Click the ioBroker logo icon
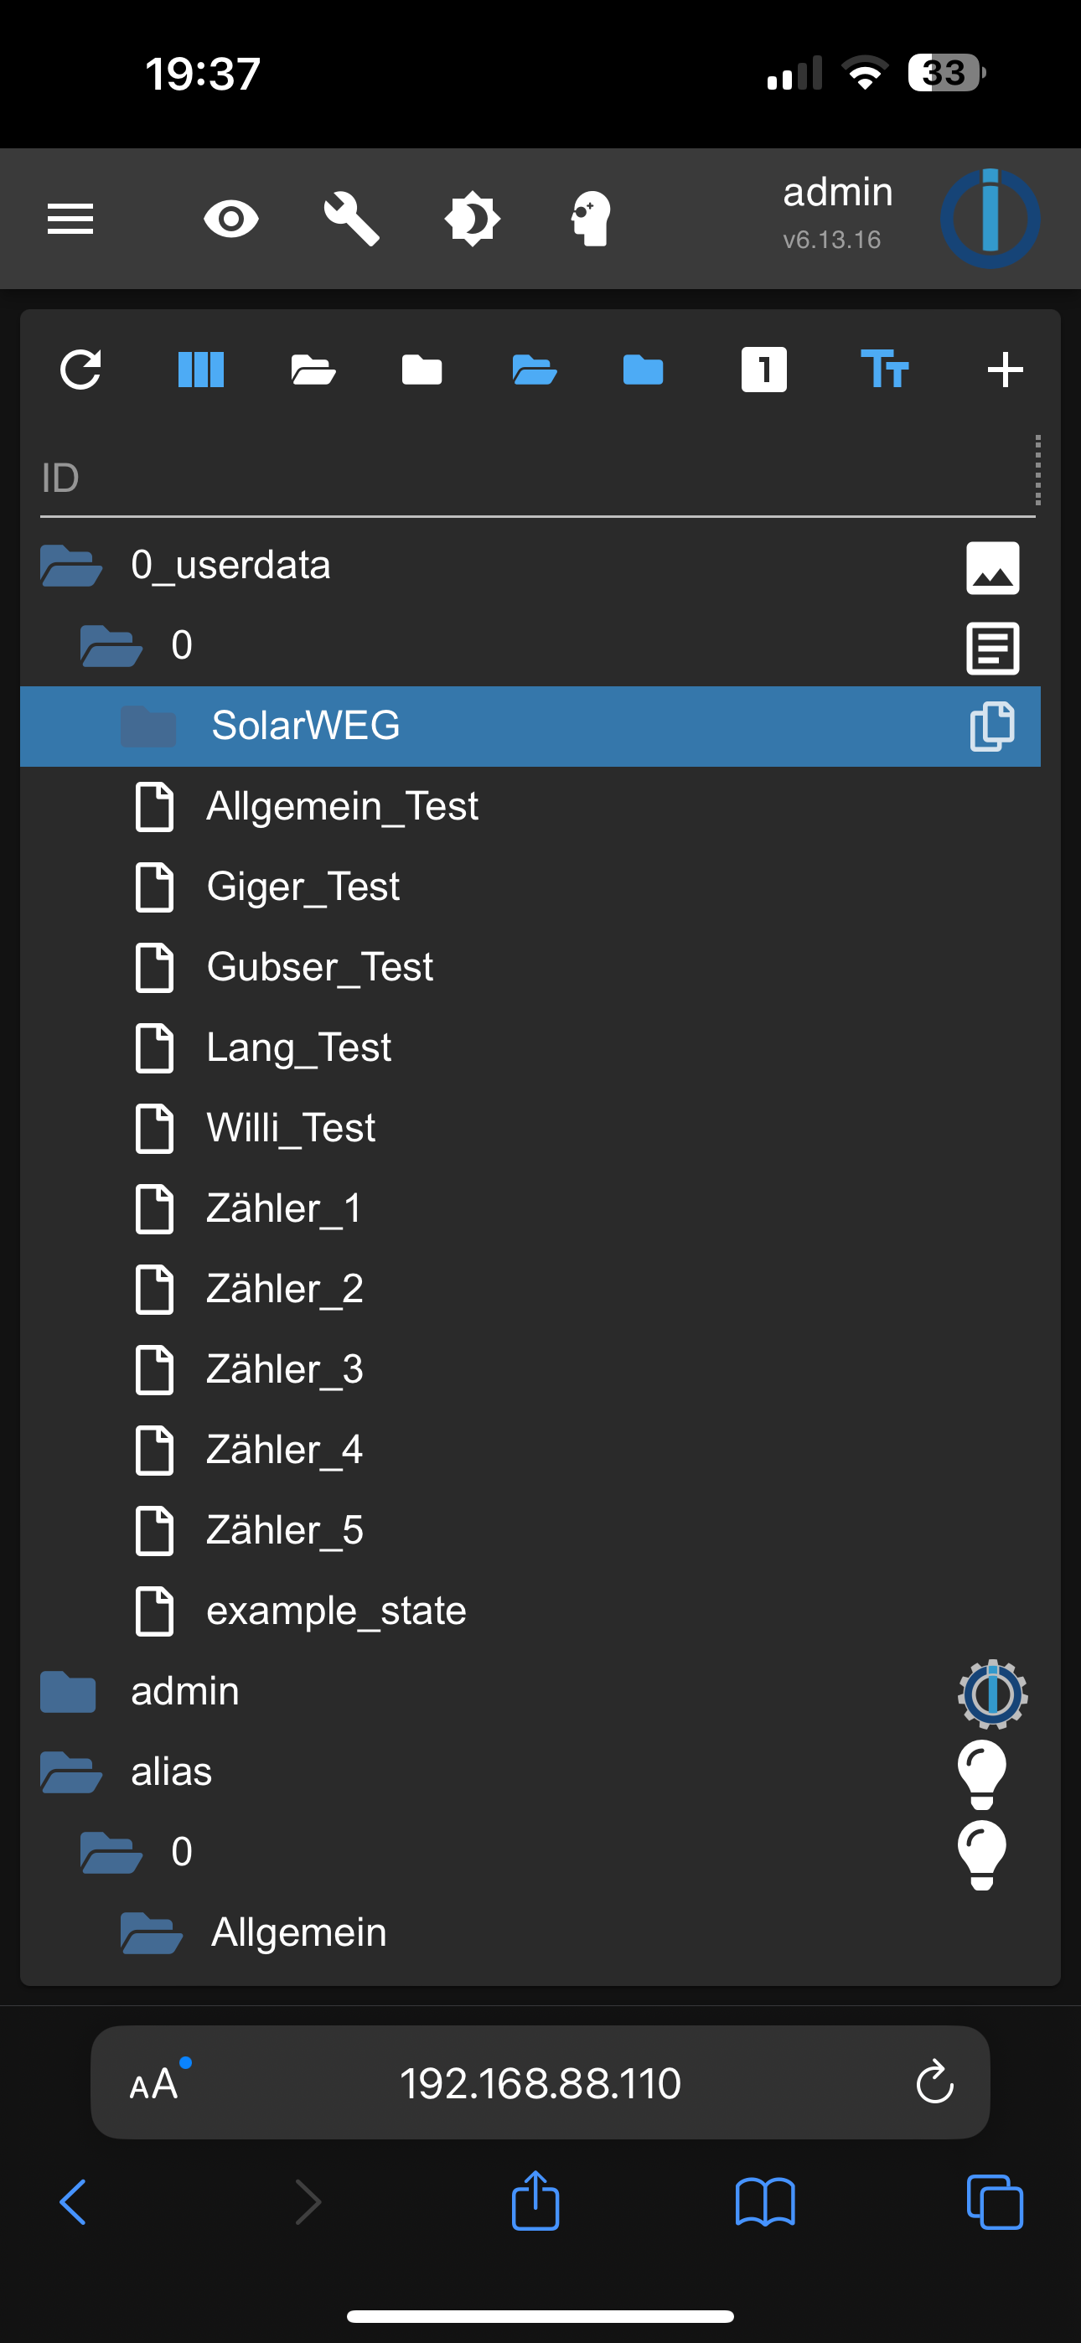 pos(990,218)
